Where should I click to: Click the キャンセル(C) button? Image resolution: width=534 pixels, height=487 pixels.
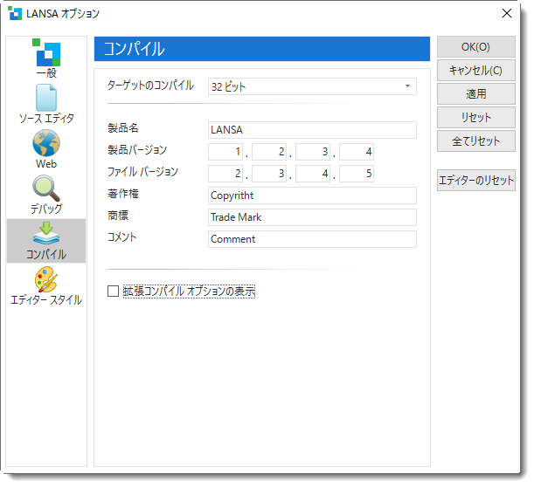point(475,71)
